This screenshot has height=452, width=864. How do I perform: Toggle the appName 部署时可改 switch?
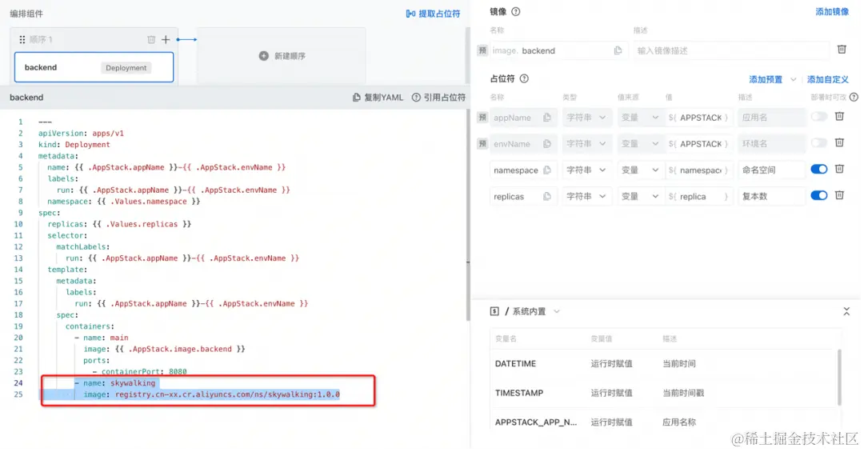pyautogui.click(x=819, y=117)
